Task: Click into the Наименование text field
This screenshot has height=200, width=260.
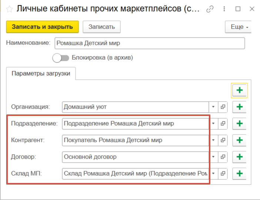Action: tap(150, 43)
